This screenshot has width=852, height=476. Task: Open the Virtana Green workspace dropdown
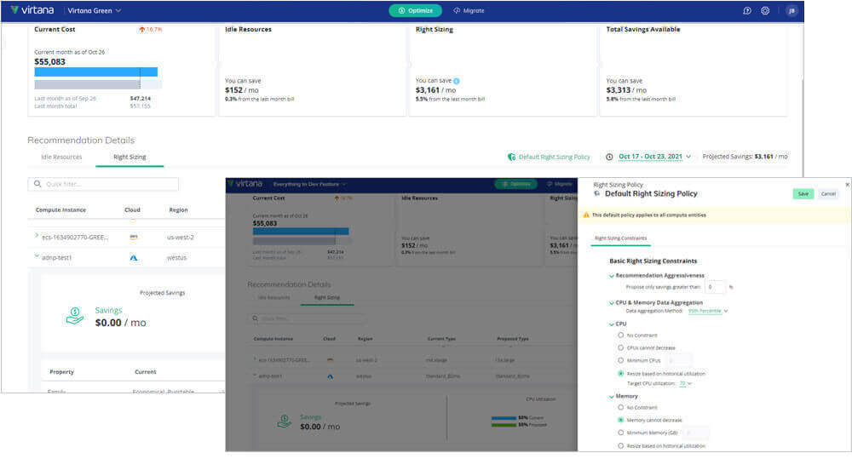[x=95, y=10]
